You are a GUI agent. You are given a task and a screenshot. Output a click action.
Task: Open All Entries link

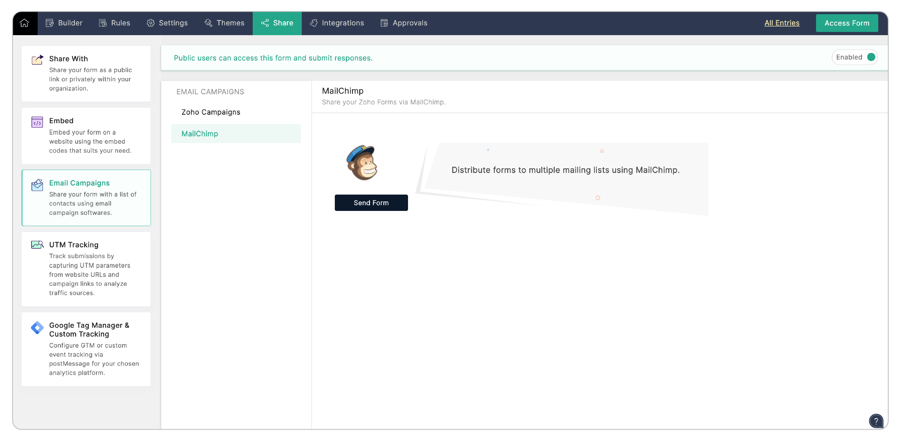pos(782,23)
